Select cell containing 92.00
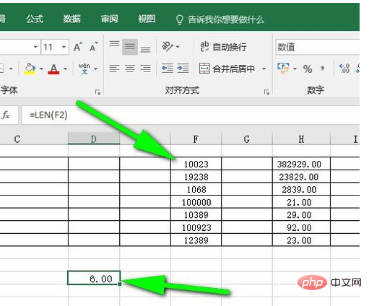 (x=301, y=227)
